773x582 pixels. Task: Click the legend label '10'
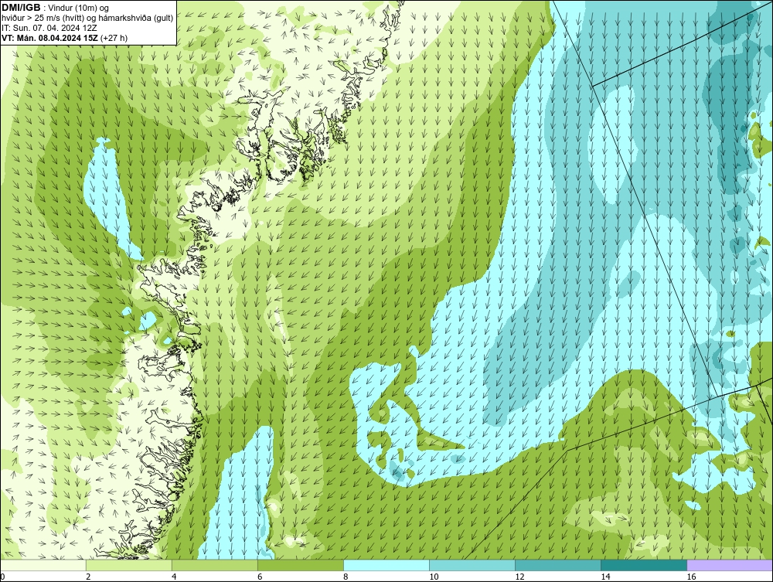click(434, 577)
